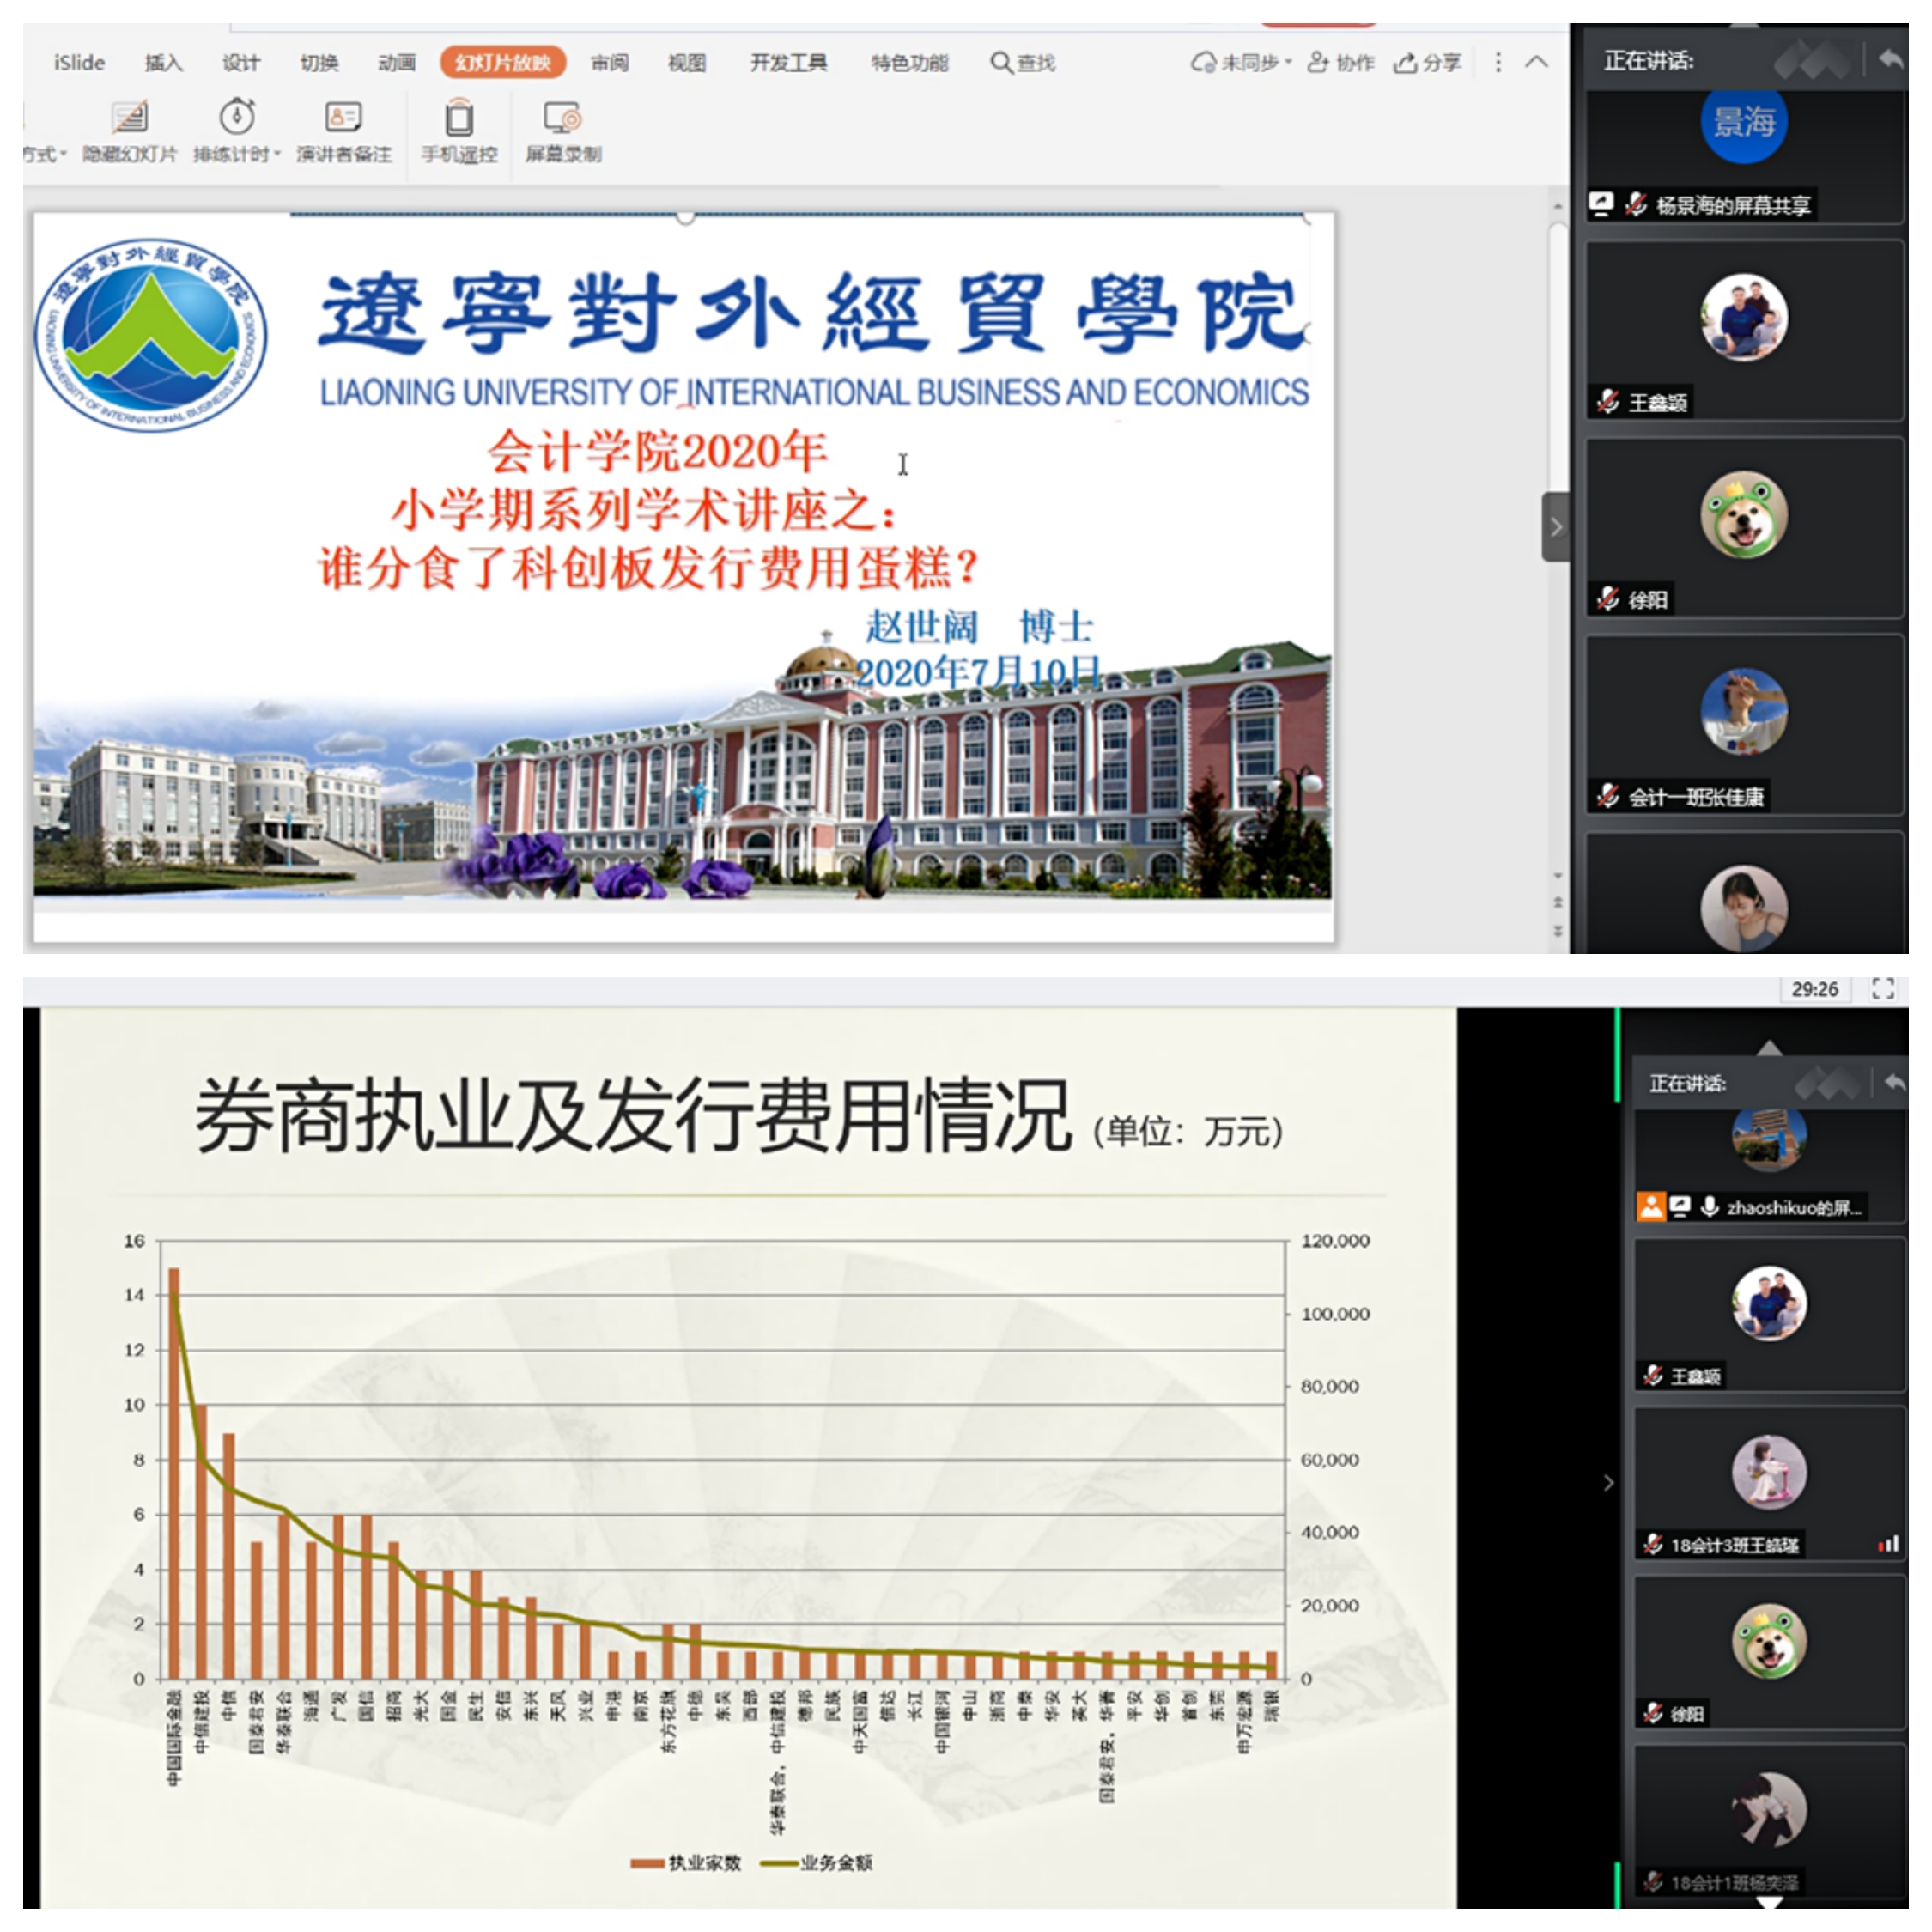The height and width of the screenshot is (1932, 1932).
Task: Click the 屏幕录制 screen recording icon
Action: (563, 118)
